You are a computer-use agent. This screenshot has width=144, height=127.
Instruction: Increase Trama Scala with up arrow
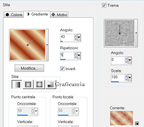(x=126, y=76)
